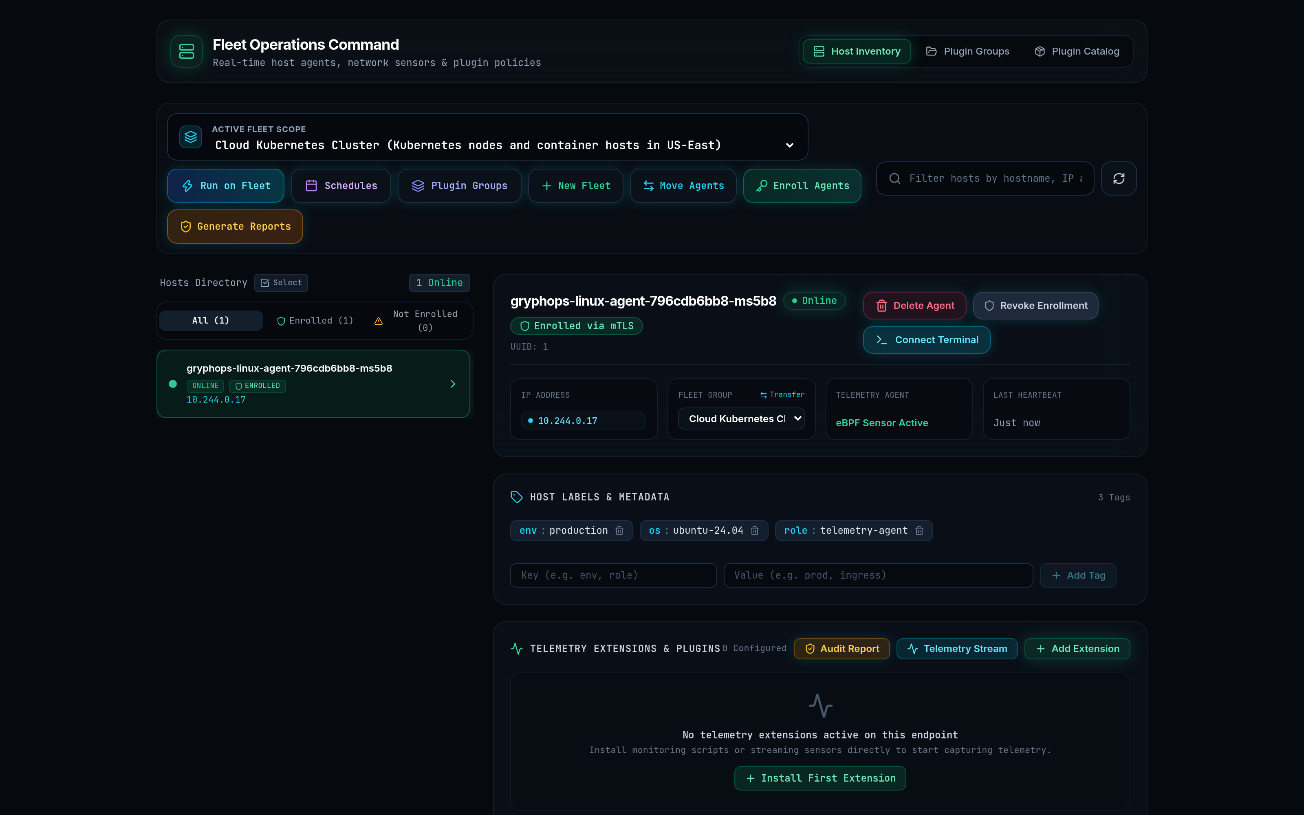Click the large pulse icon in empty extensions panel

click(x=820, y=705)
